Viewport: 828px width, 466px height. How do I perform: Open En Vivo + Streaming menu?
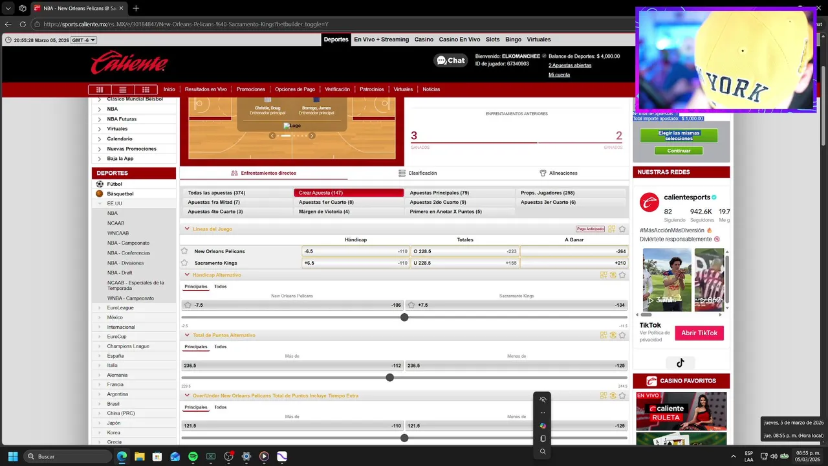tap(382, 39)
